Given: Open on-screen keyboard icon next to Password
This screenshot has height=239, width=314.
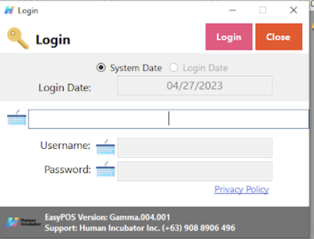Looking at the screenshot, I should coord(106,169).
